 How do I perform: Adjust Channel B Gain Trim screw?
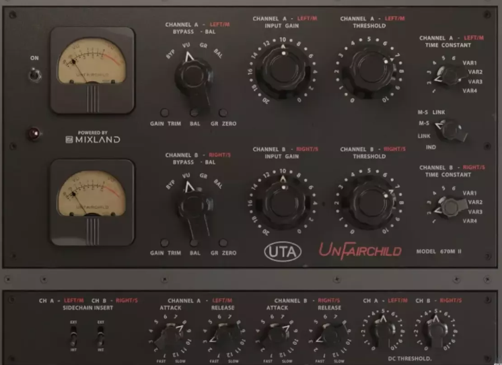[x=164, y=242]
